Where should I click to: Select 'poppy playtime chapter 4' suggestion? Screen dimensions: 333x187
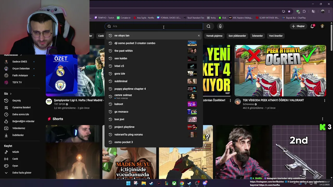click(153, 89)
